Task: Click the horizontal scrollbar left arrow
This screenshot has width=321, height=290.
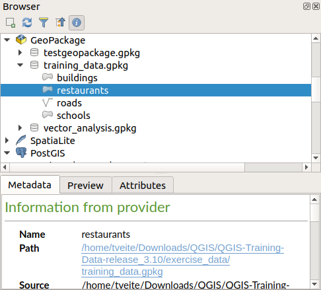Action: (x=5, y=167)
